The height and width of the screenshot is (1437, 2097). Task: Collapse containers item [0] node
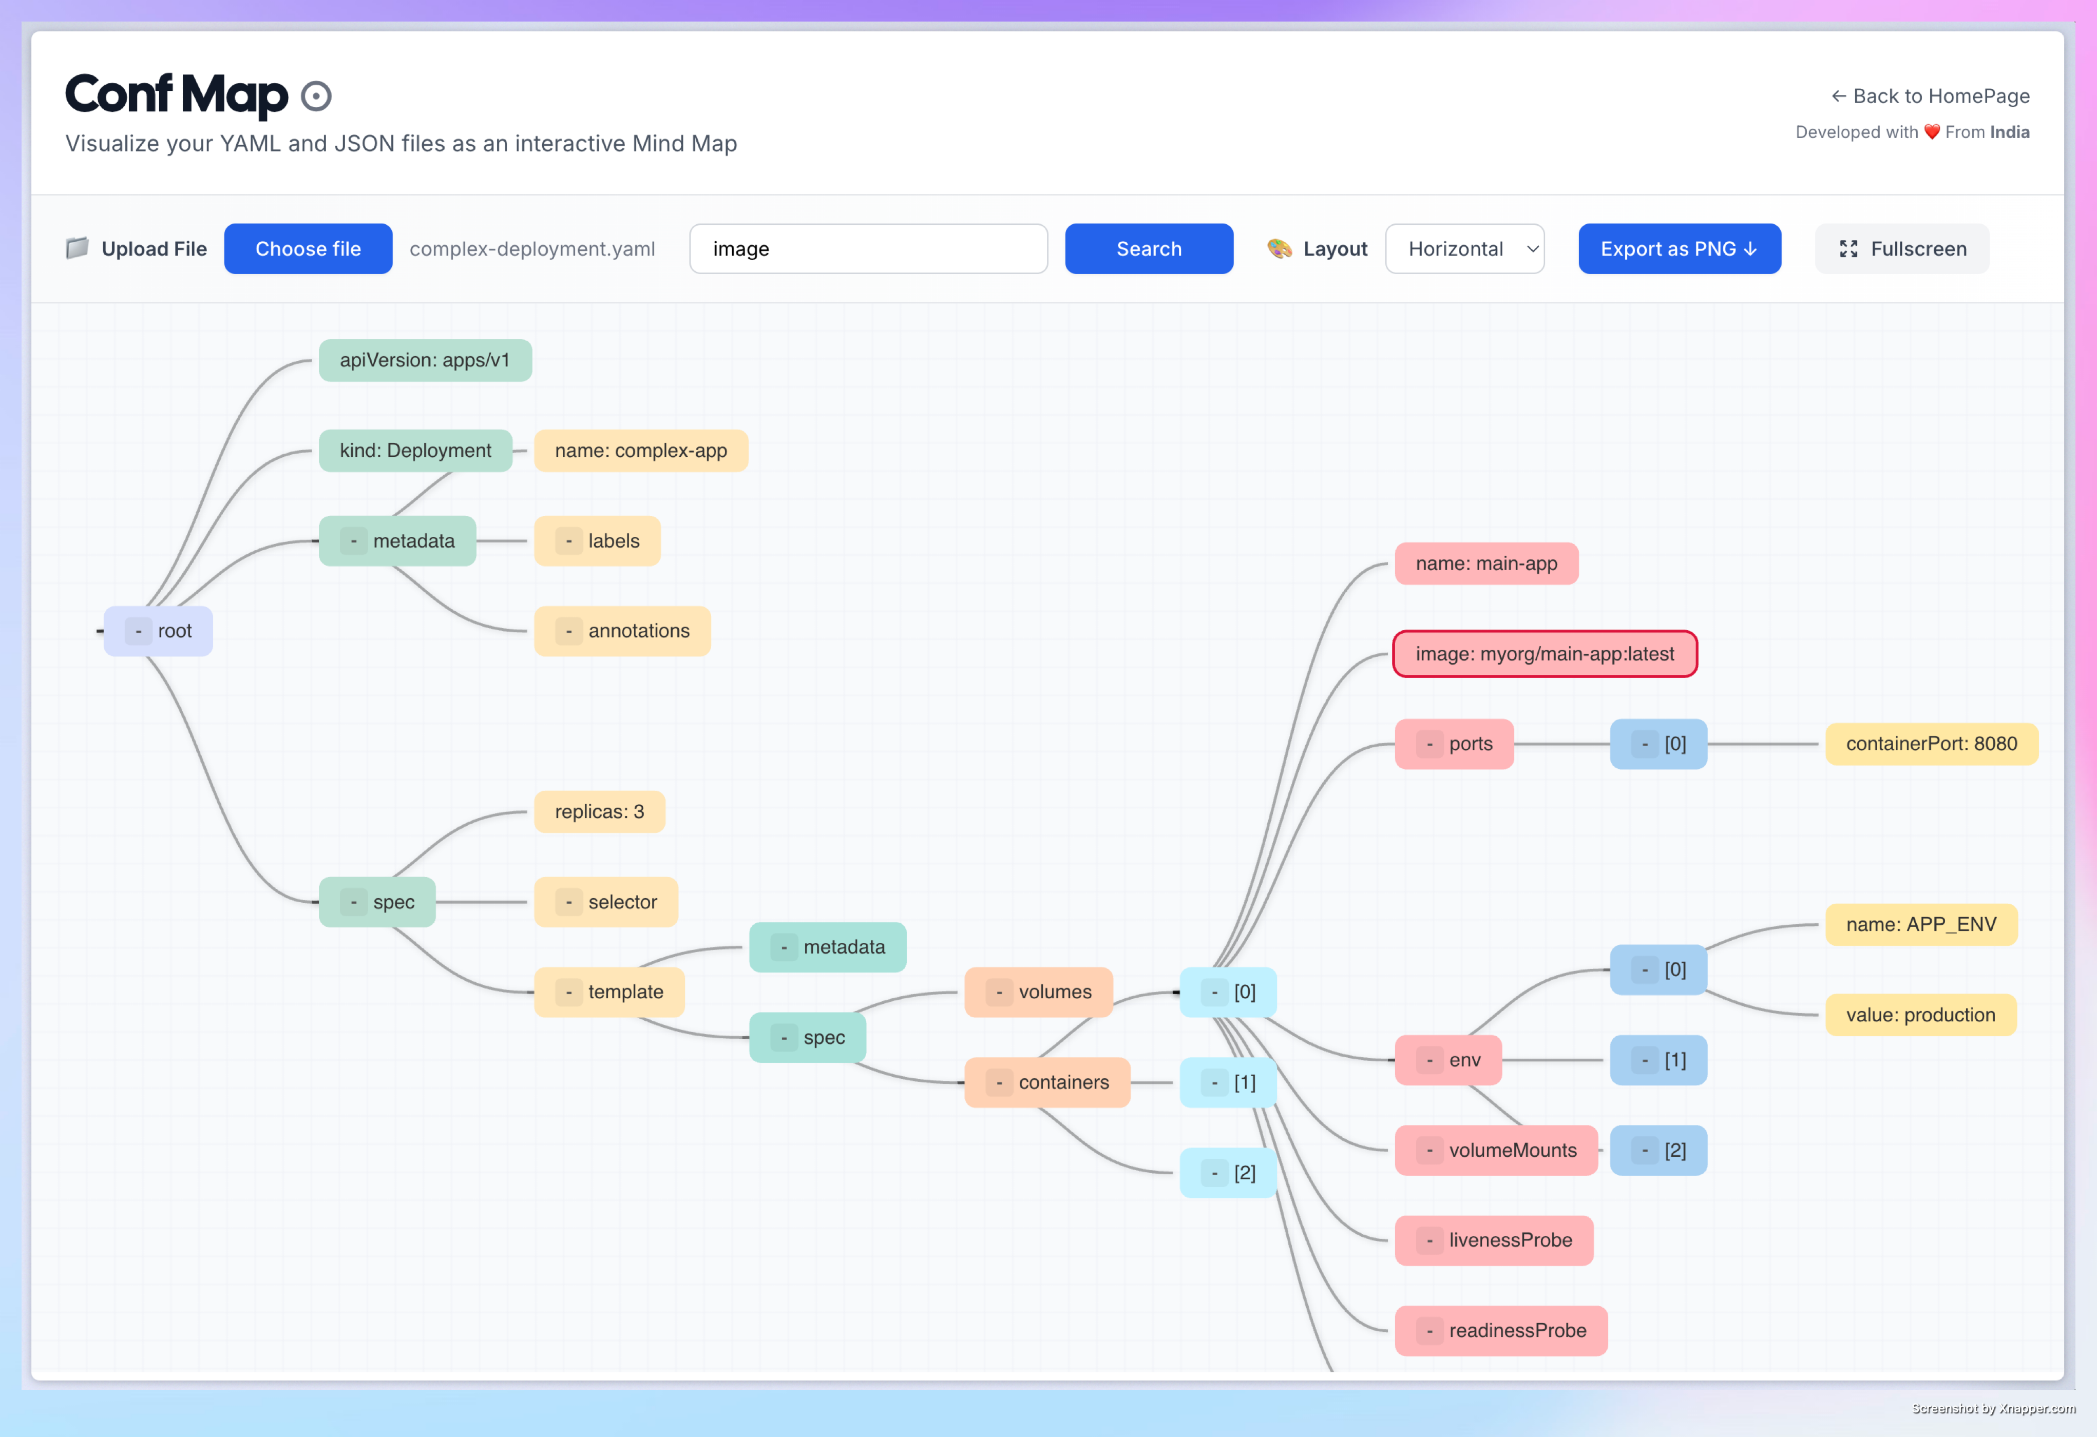pos(1214,992)
